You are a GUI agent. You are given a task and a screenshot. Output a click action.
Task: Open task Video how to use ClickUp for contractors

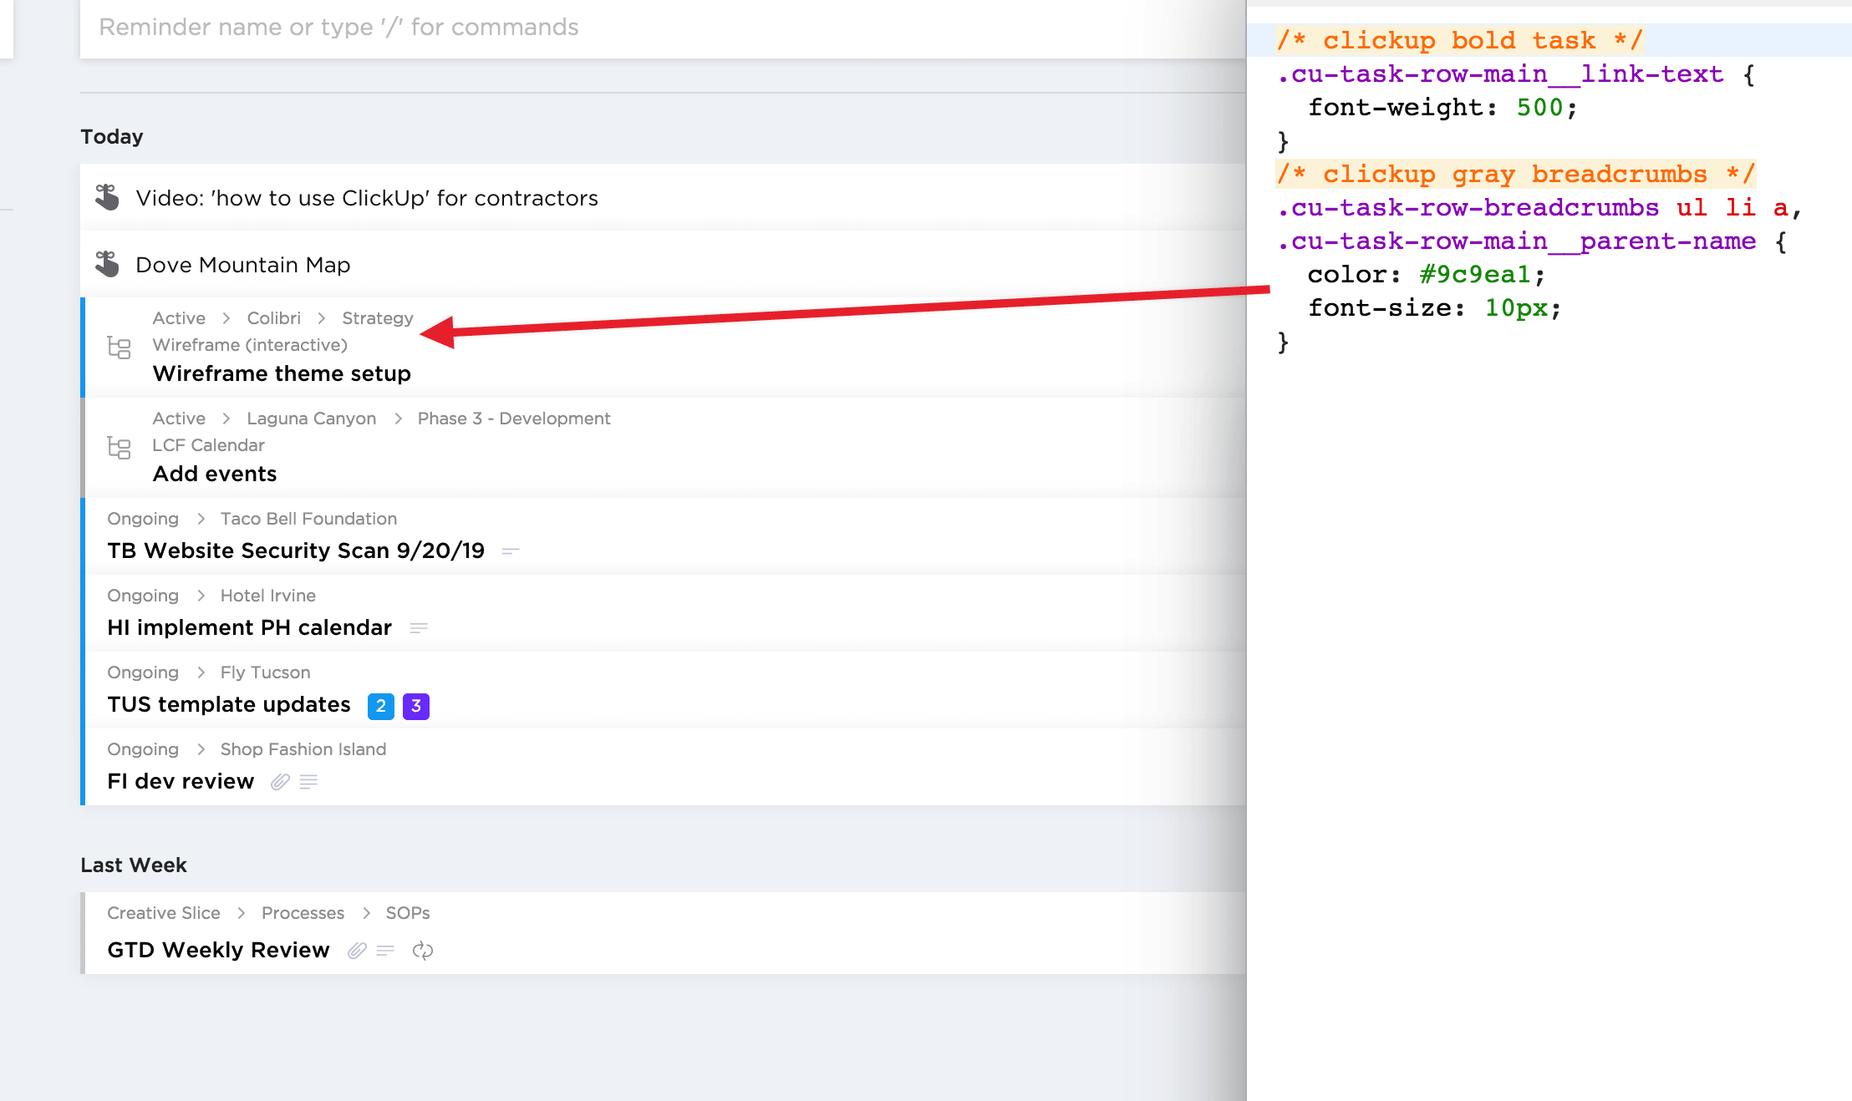[367, 198]
